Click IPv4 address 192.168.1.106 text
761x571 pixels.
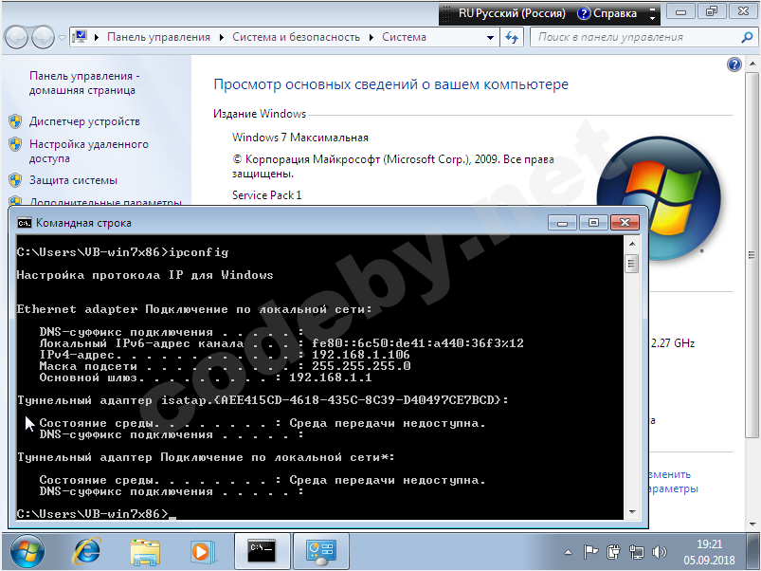click(x=361, y=355)
